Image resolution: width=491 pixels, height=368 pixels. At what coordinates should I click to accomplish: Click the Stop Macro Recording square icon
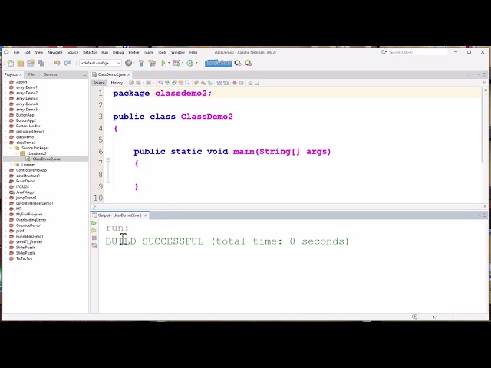(242, 83)
